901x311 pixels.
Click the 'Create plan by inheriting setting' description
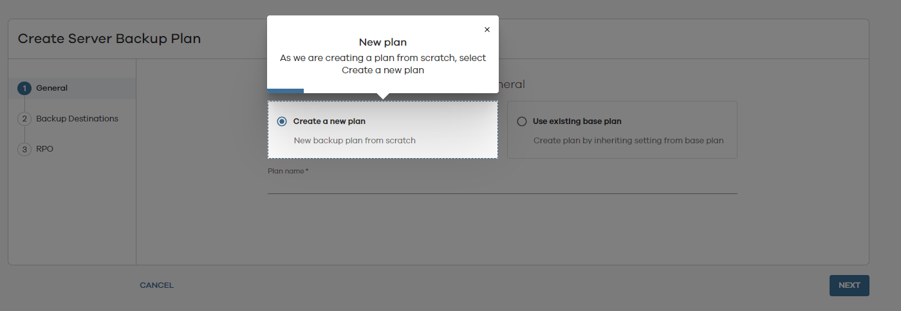tap(629, 140)
